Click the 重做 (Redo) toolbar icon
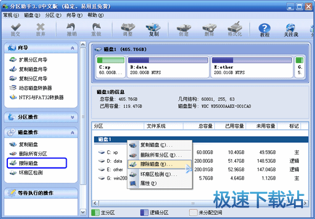 click(x=96, y=29)
